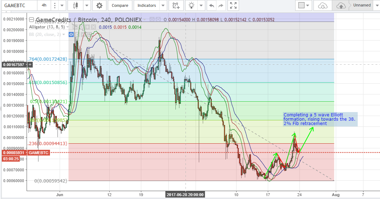Select the Elliott wave text annotation
The width and height of the screenshot is (380, 199).
[320, 119]
